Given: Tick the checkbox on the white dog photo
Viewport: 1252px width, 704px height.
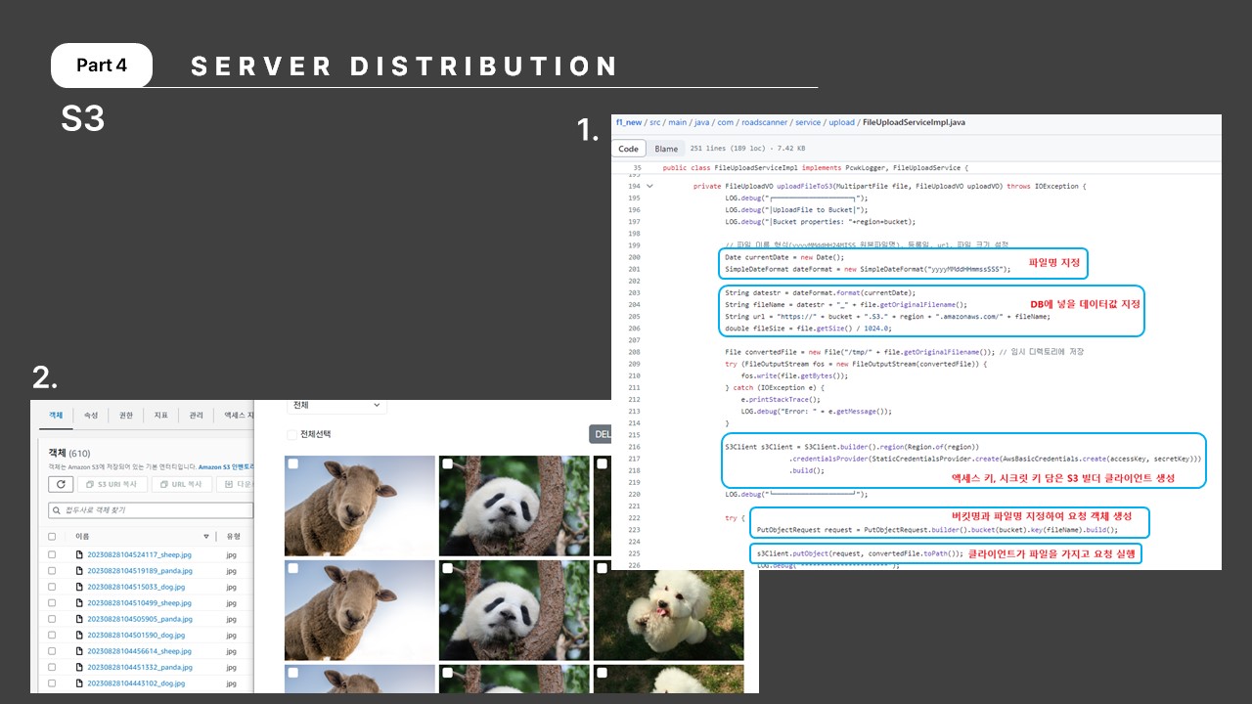Looking at the screenshot, I should click(602, 568).
